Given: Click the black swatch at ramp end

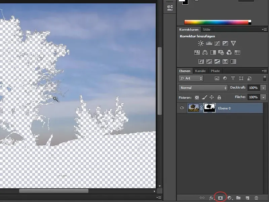Looking at the screenshot, I should point(250,24).
